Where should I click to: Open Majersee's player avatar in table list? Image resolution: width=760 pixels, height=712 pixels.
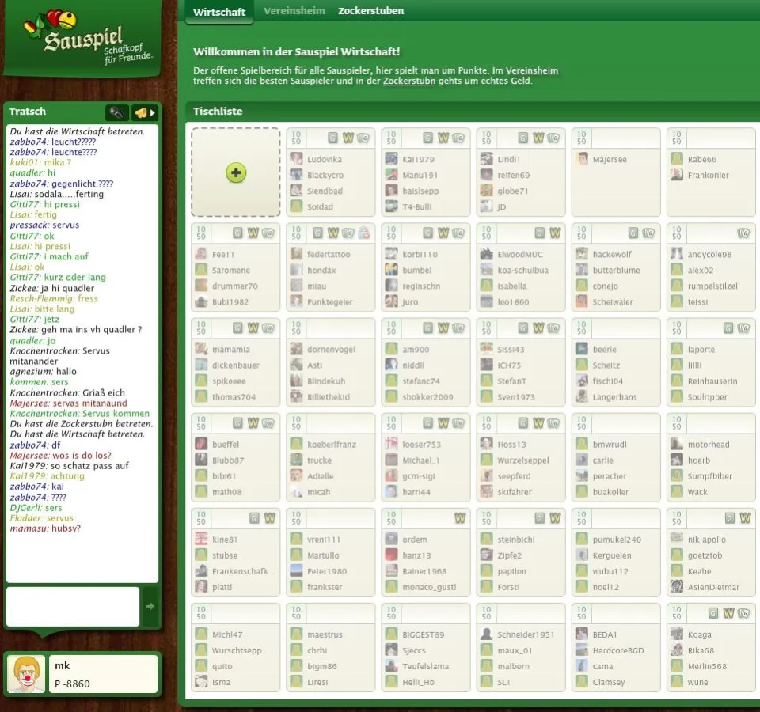point(583,159)
